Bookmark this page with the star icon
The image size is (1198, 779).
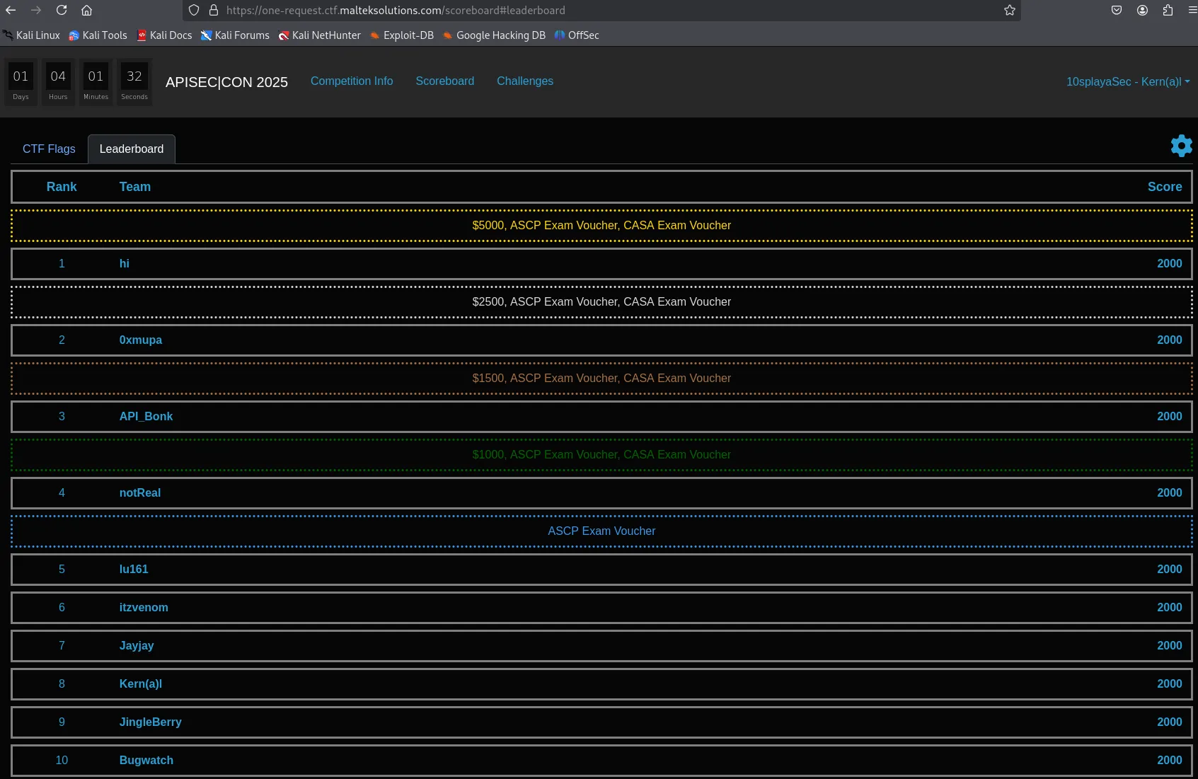click(1010, 10)
